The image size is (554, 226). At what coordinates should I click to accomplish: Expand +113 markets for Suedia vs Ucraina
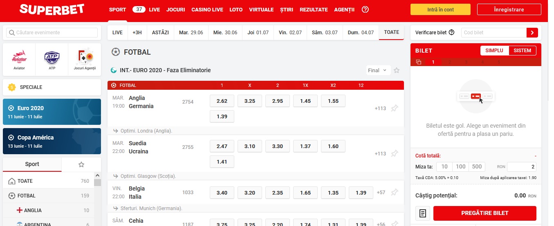pyautogui.click(x=380, y=154)
